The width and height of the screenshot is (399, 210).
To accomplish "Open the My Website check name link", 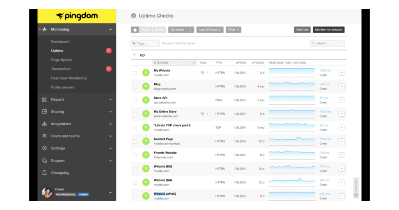I will point(162,71).
